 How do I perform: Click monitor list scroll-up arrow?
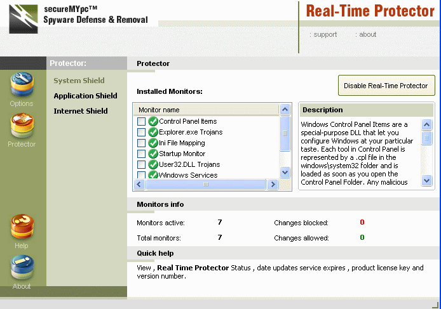click(285, 110)
